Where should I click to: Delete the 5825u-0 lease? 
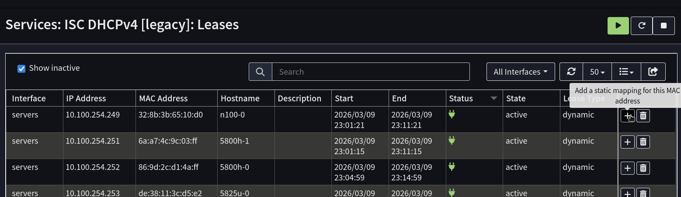pos(643,193)
